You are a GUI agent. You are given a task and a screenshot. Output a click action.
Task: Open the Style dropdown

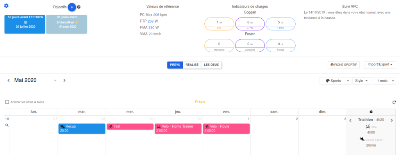(361, 81)
